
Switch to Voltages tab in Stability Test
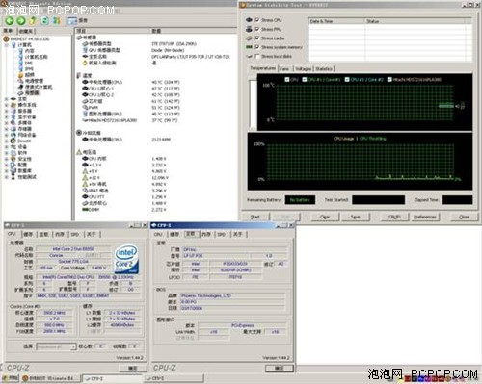coord(304,69)
